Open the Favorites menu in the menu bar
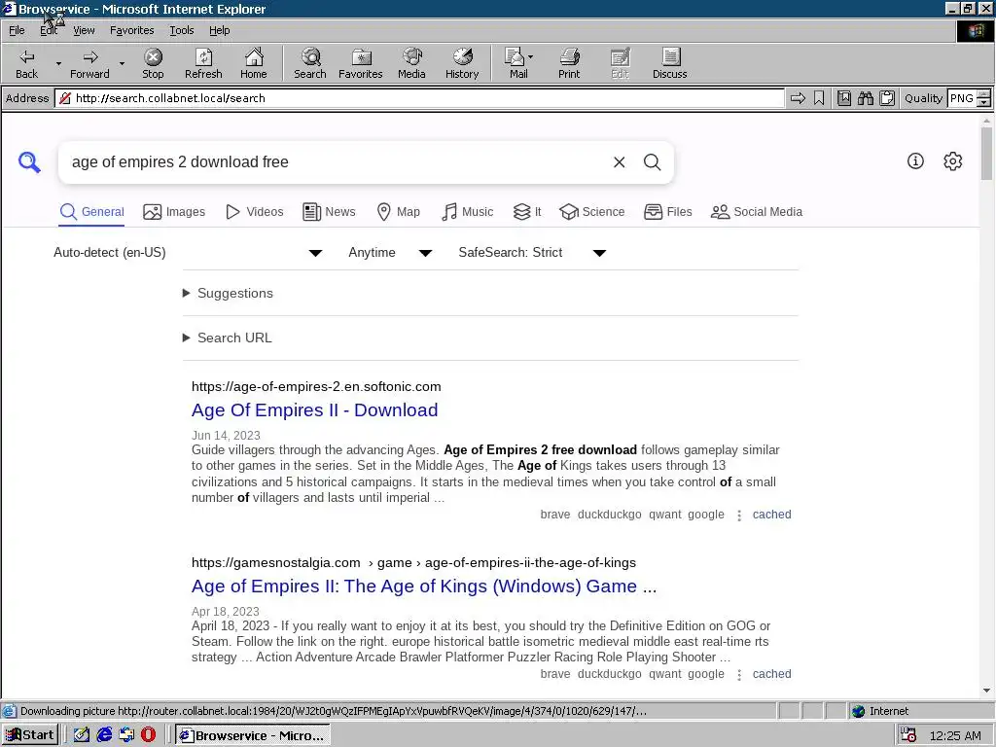Viewport: 996px width, 747px height. [x=131, y=30]
